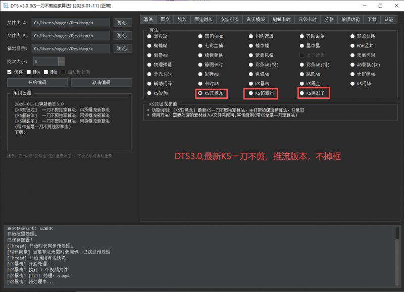Click the DTS app icon in title bar

point(7,6)
